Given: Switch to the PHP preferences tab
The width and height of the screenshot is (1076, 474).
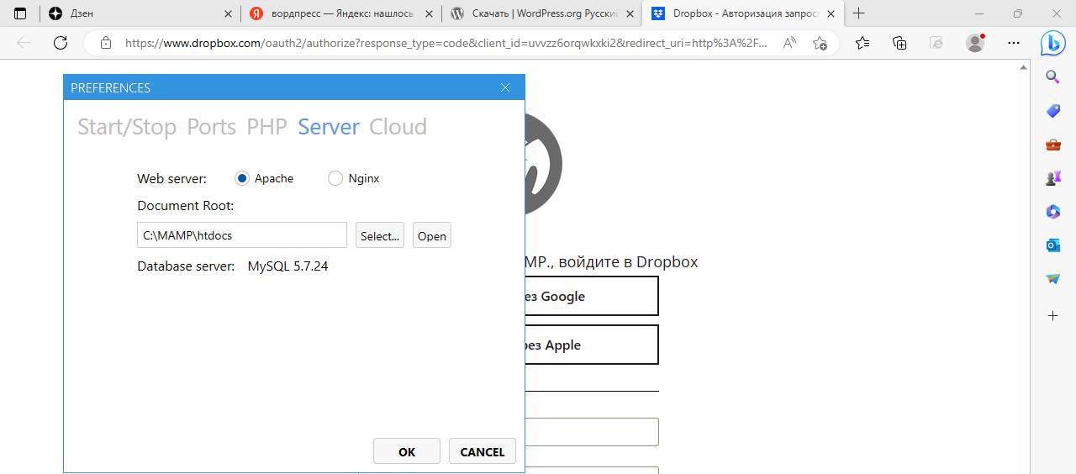Looking at the screenshot, I should pyautogui.click(x=266, y=127).
